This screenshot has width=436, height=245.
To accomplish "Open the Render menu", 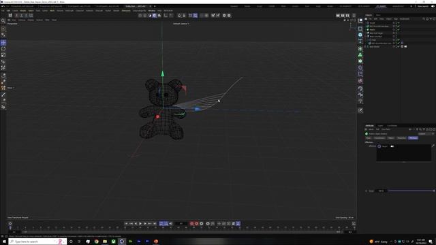I will coord(116,11).
